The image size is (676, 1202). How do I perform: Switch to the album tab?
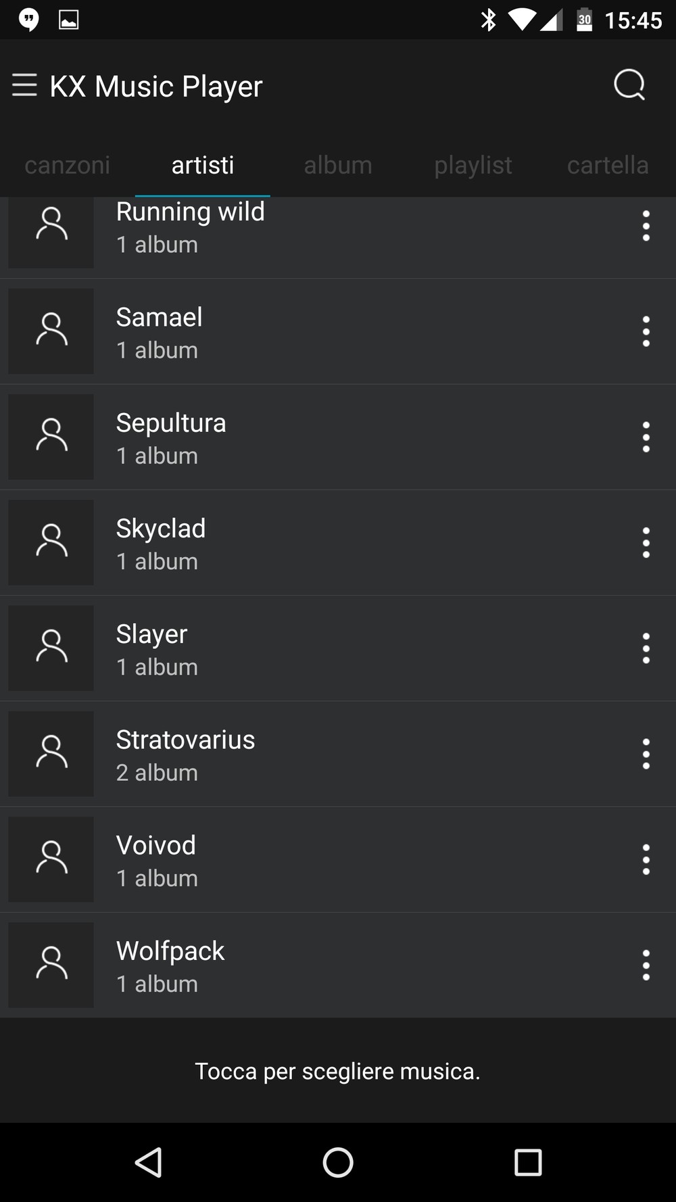pyautogui.click(x=338, y=165)
